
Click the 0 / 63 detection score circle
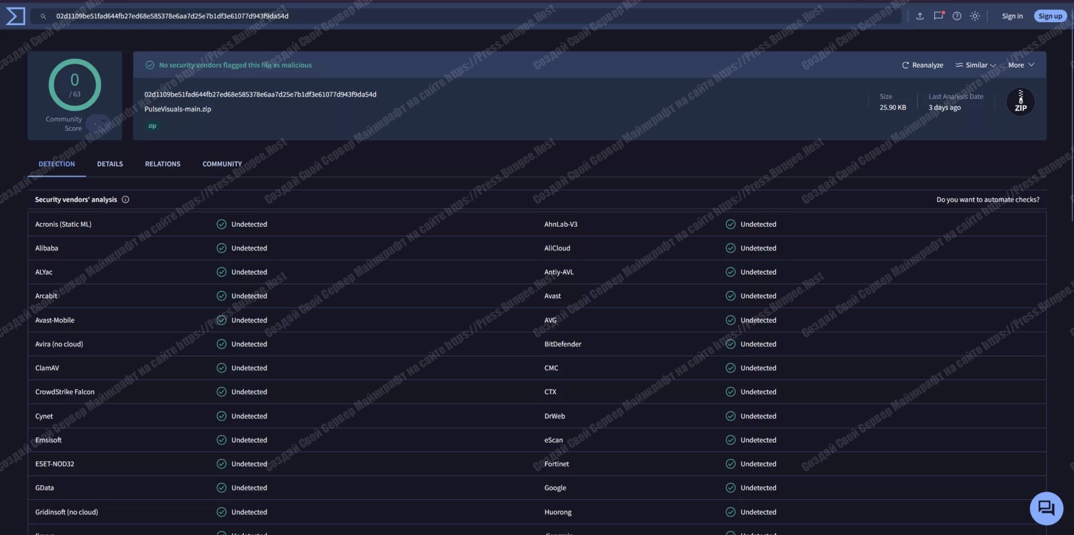(x=75, y=85)
